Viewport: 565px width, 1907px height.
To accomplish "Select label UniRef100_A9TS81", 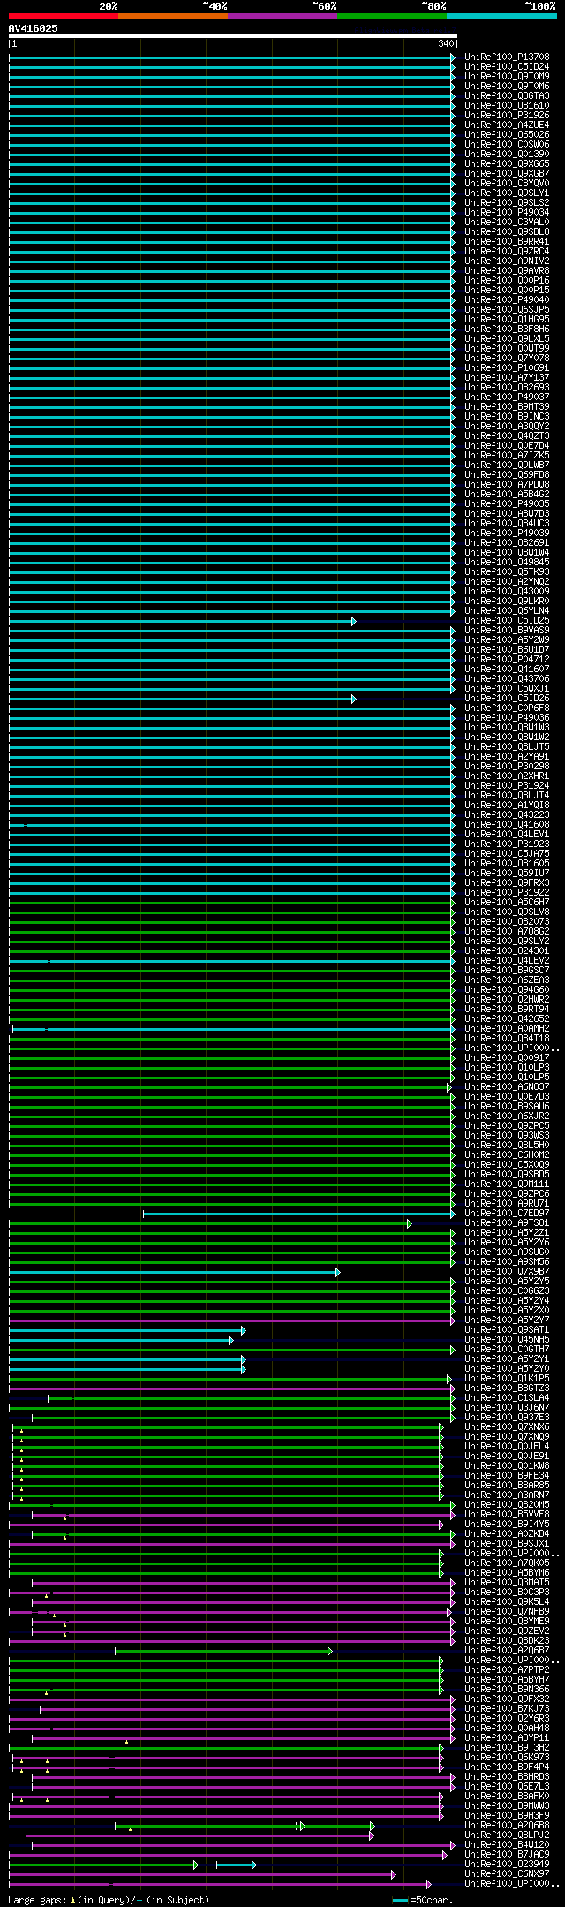I will 507,1222.
